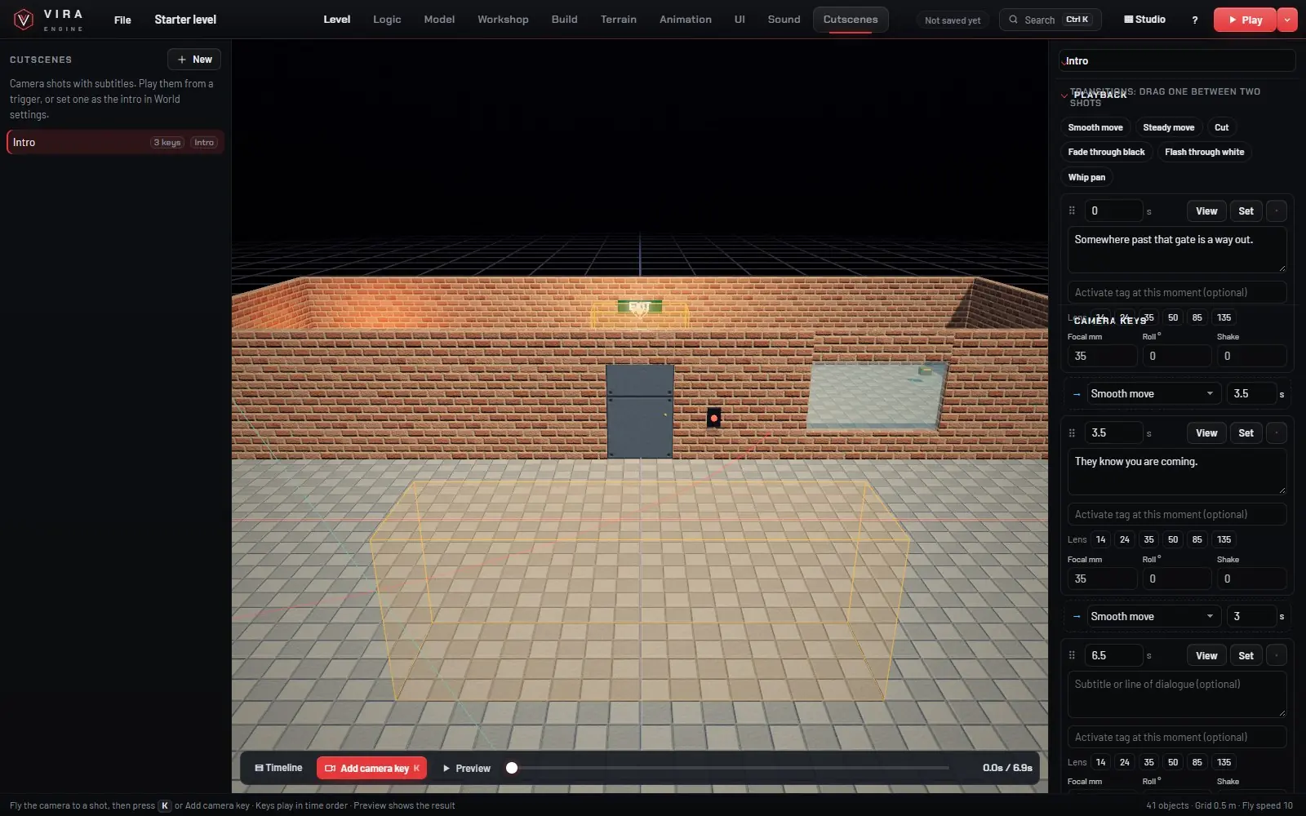Open the UI tab
This screenshot has width=1306, height=816.
pos(740,20)
